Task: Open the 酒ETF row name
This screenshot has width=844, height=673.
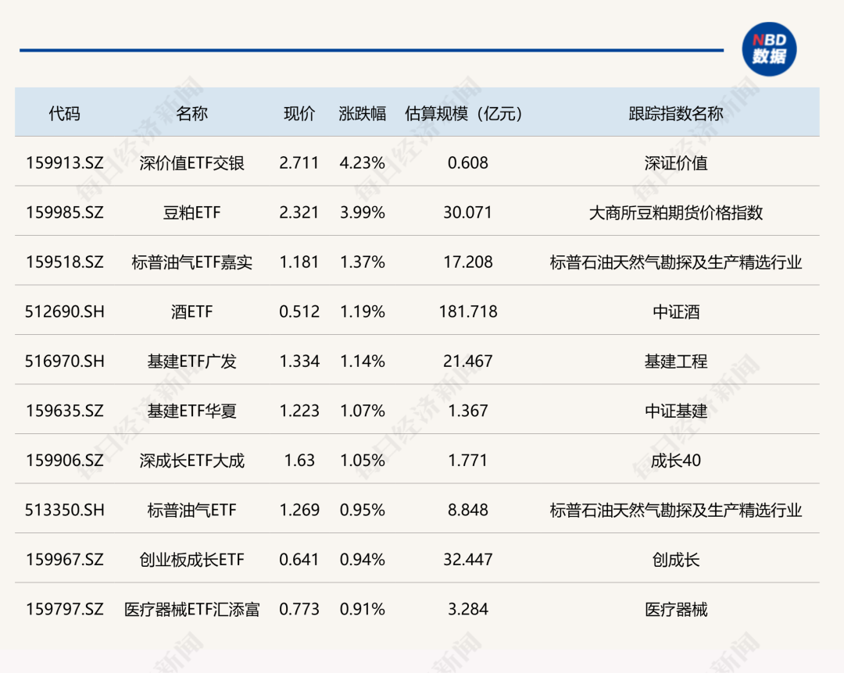Action: pyautogui.click(x=192, y=312)
